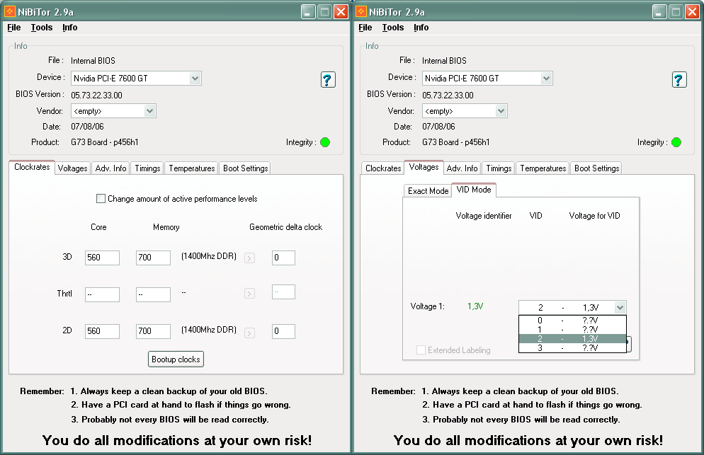Click the 3D Memory clock field
This screenshot has height=455, width=704.
click(x=153, y=258)
